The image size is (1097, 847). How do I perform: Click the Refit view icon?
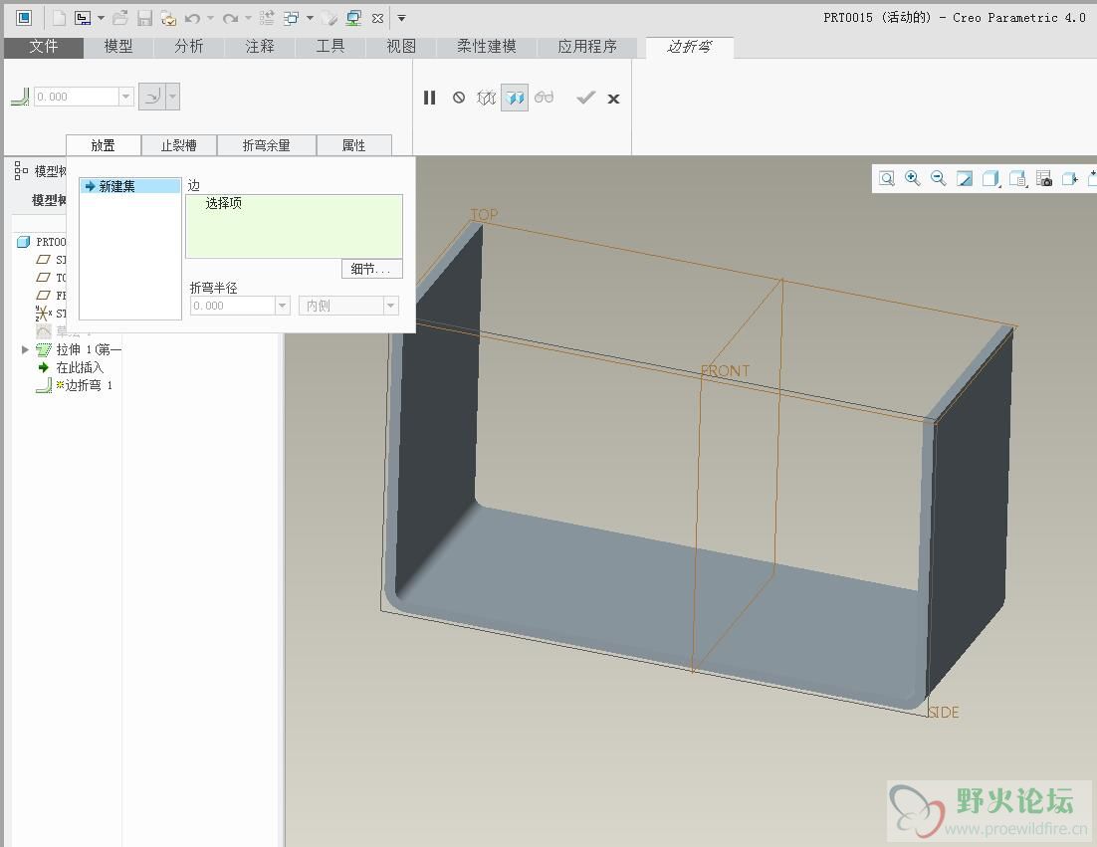tap(886, 179)
